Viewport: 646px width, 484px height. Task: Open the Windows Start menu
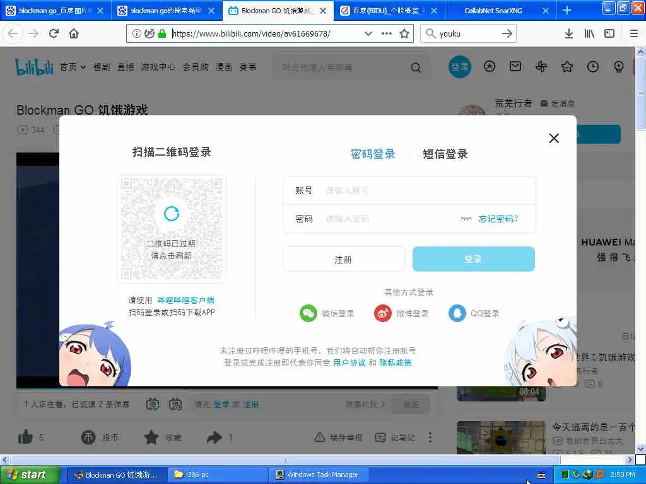[x=30, y=475]
